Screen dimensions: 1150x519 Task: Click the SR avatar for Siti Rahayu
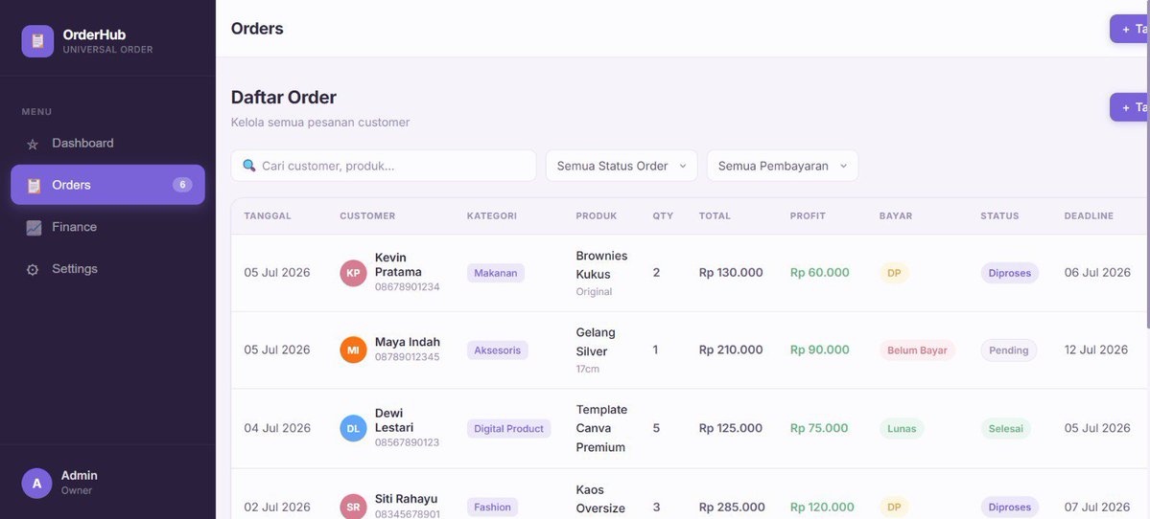(353, 507)
